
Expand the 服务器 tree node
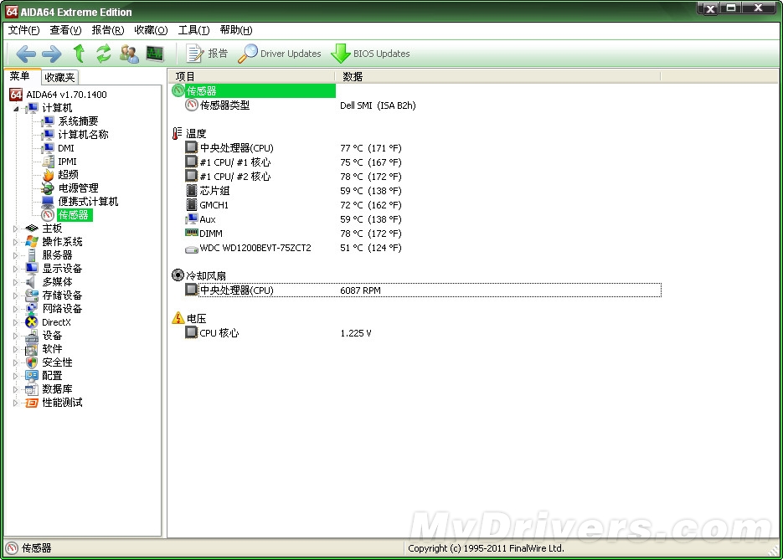15,255
